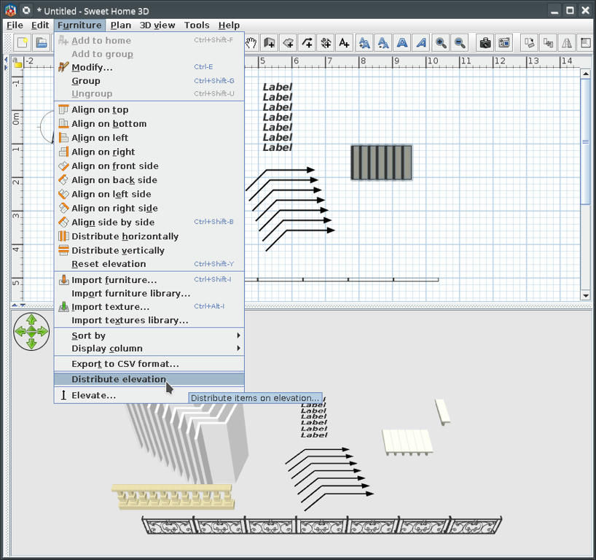596x560 pixels.
Task: Open the Help menu
Action: 229,26
